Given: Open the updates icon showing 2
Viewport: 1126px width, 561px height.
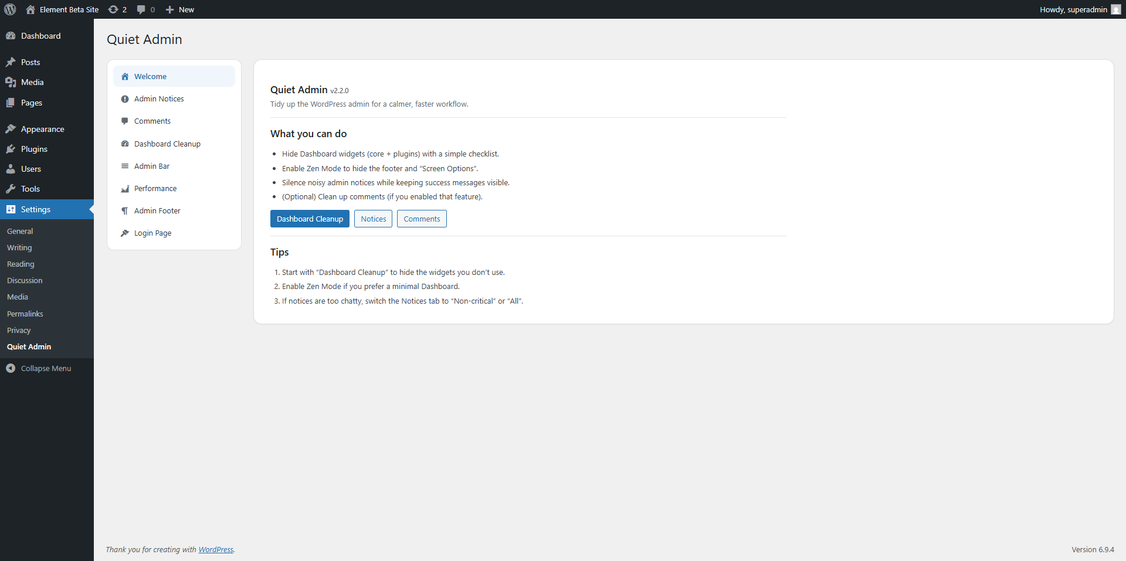Looking at the screenshot, I should tap(113, 9).
